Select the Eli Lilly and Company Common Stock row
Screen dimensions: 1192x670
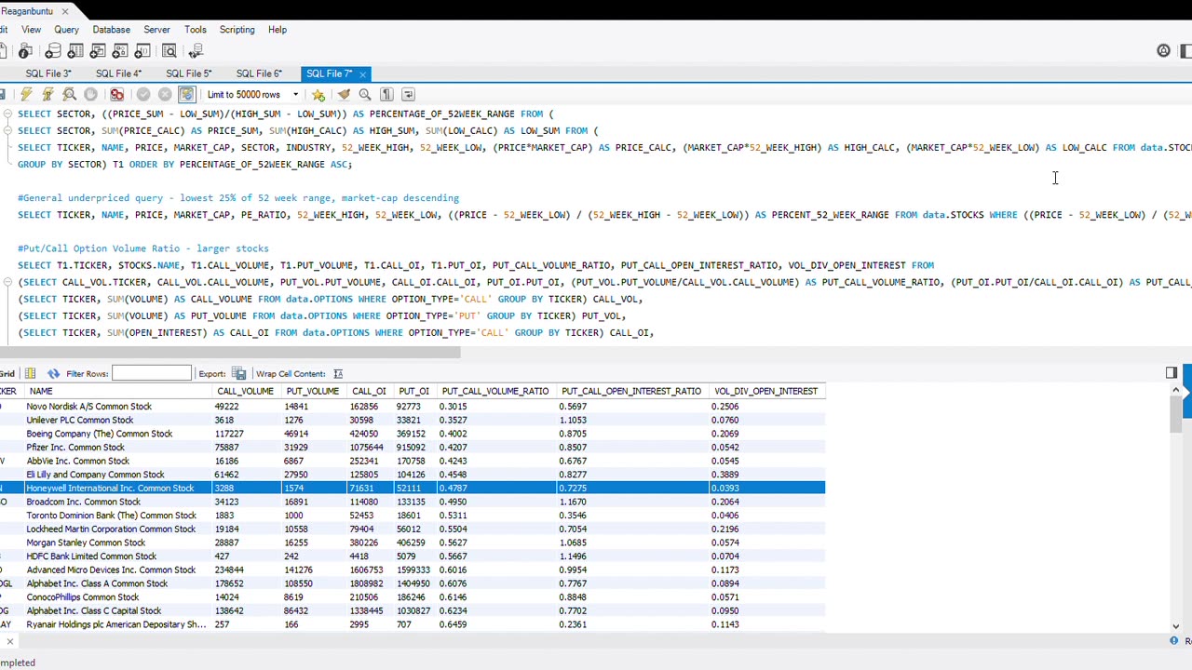point(412,475)
